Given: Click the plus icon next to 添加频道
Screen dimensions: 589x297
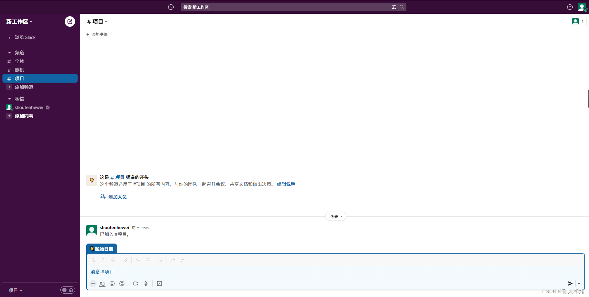Looking at the screenshot, I should click(9, 87).
